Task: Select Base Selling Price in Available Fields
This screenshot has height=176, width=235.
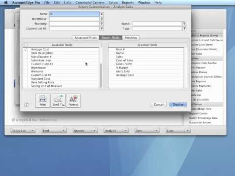Action: [43, 82]
